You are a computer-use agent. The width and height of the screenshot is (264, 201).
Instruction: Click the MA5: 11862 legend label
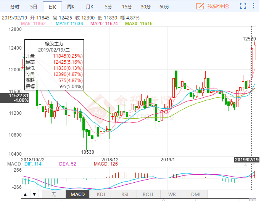(x=33, y=24)
